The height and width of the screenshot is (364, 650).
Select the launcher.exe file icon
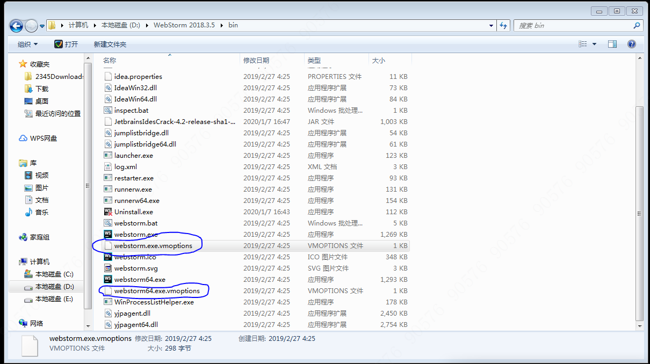(108, 155)
